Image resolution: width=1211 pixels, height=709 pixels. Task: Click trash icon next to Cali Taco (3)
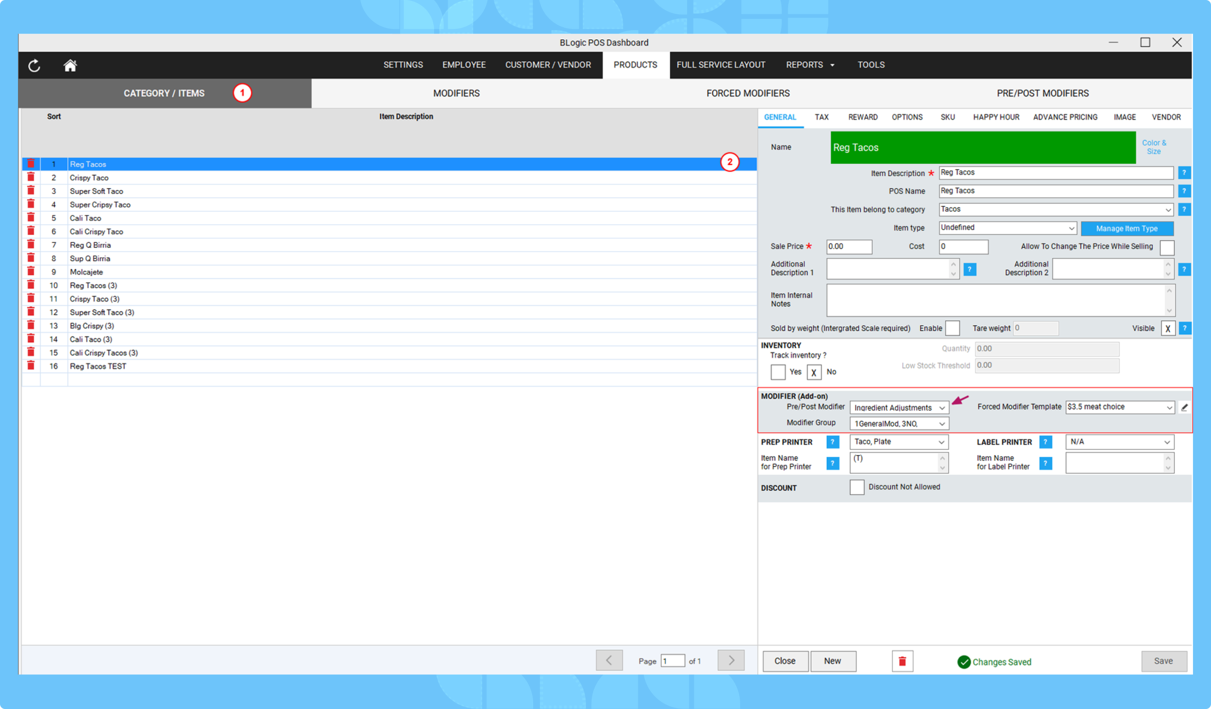pyautogui.click(x=31, y=339)
